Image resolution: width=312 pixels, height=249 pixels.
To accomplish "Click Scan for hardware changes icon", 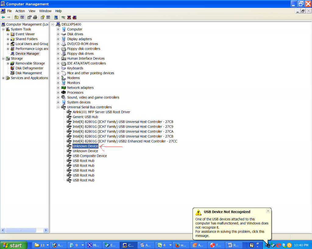I will click(x=56, y=17).
